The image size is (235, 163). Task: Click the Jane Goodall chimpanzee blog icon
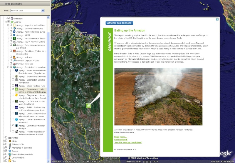[x=16, y=95]
